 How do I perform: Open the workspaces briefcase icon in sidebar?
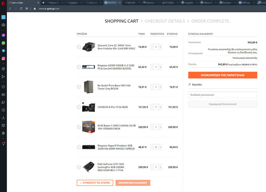point(3,25)
